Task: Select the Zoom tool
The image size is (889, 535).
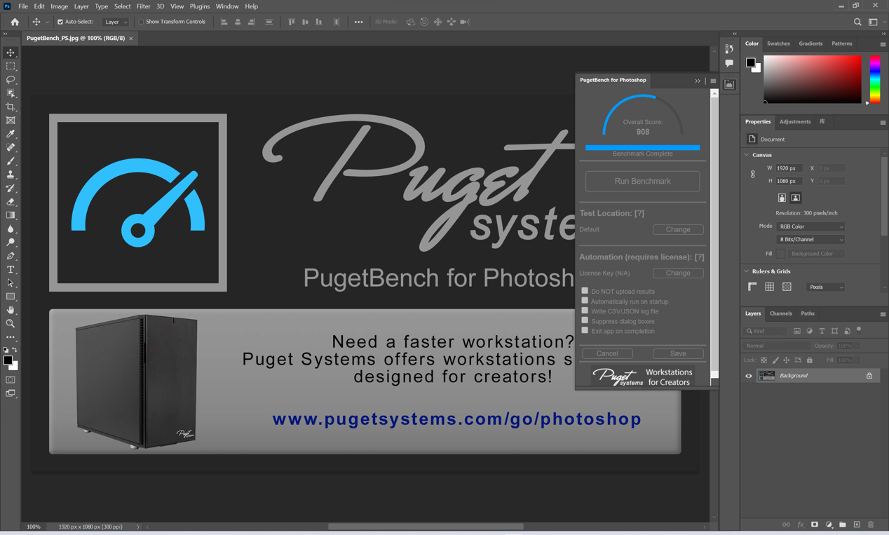Action: [11, 324]
